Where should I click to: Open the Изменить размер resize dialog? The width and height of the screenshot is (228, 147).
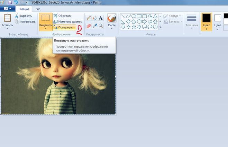68,21
